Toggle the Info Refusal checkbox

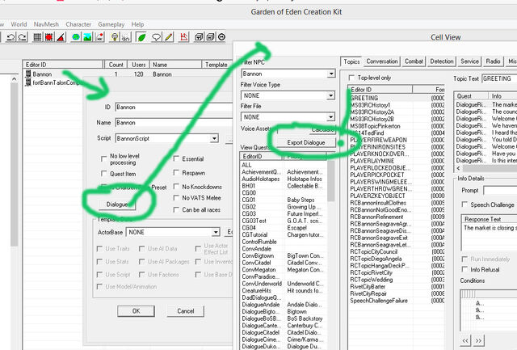point(464,269)
